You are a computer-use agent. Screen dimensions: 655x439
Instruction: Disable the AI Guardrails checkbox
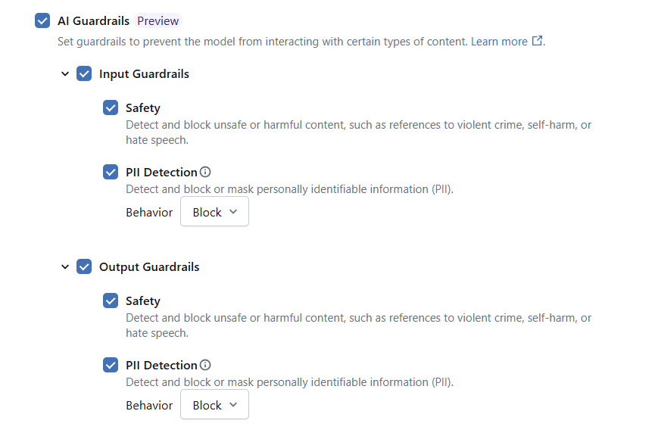click(x=42, y=21)
